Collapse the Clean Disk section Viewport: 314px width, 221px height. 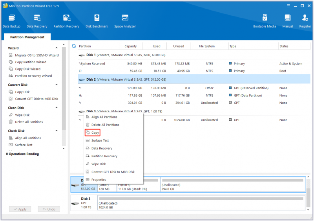click(57, 108)
